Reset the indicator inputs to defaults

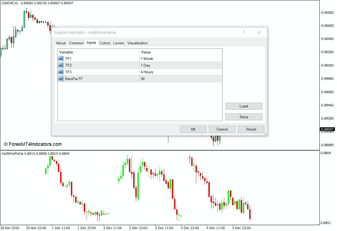[251, 129]
